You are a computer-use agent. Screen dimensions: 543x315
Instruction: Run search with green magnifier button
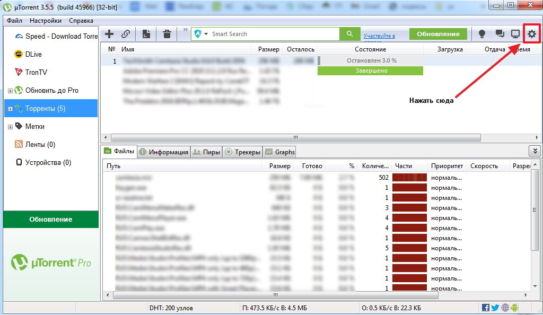(x=350, y=34)
